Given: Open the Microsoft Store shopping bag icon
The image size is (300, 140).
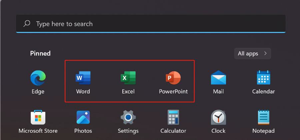Looking at the screenshot, I should (38, 117).
